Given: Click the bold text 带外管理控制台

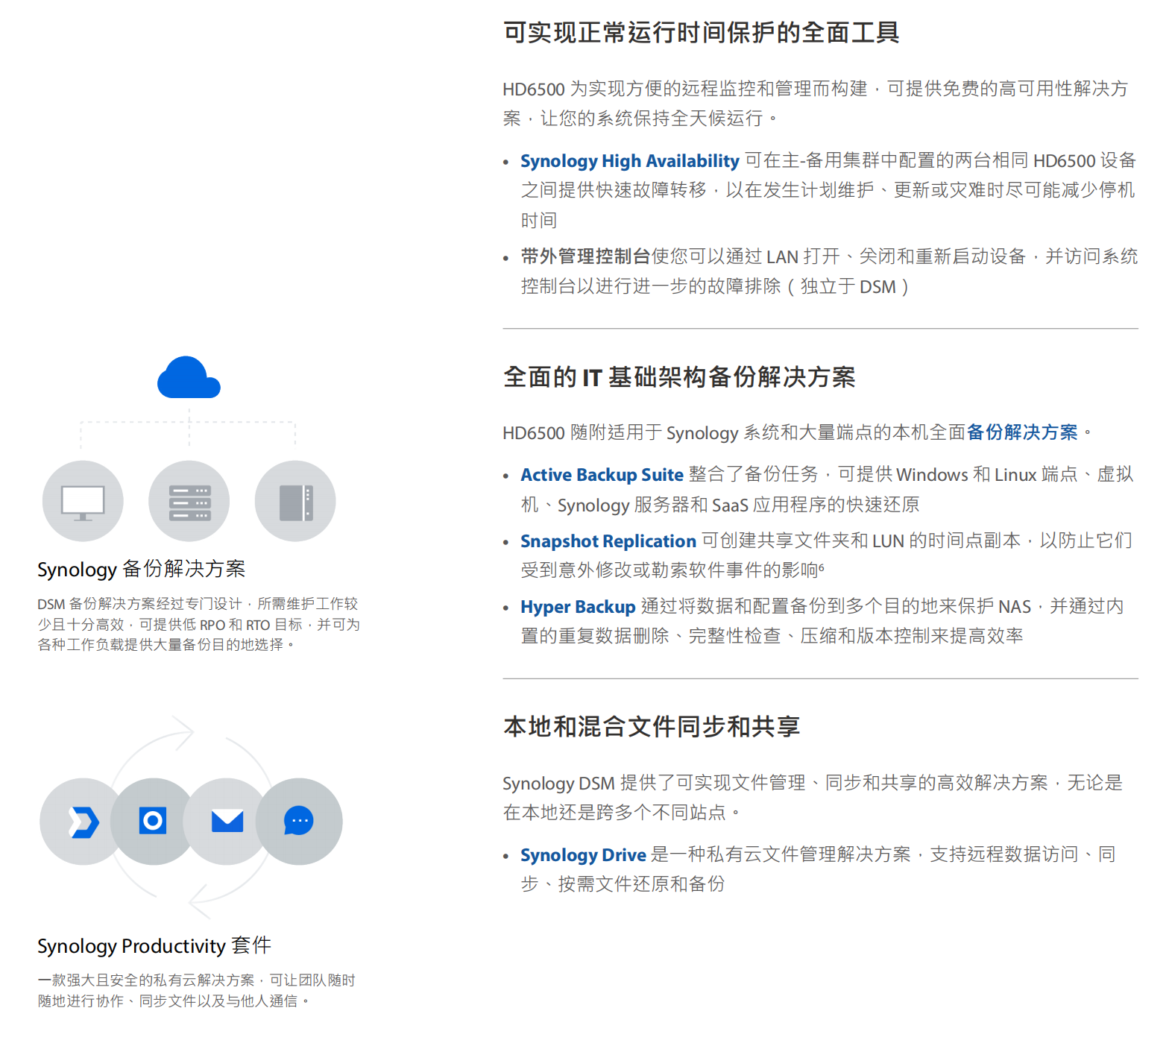Looking at the screenshot, I should [x=586, y=256].
